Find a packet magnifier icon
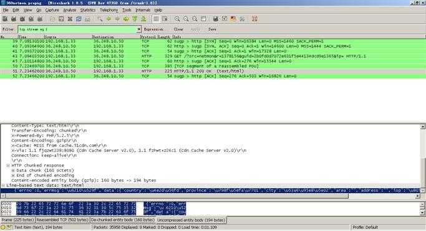The height and width of the screenshot is (231, 426). [x=100, y=19]
